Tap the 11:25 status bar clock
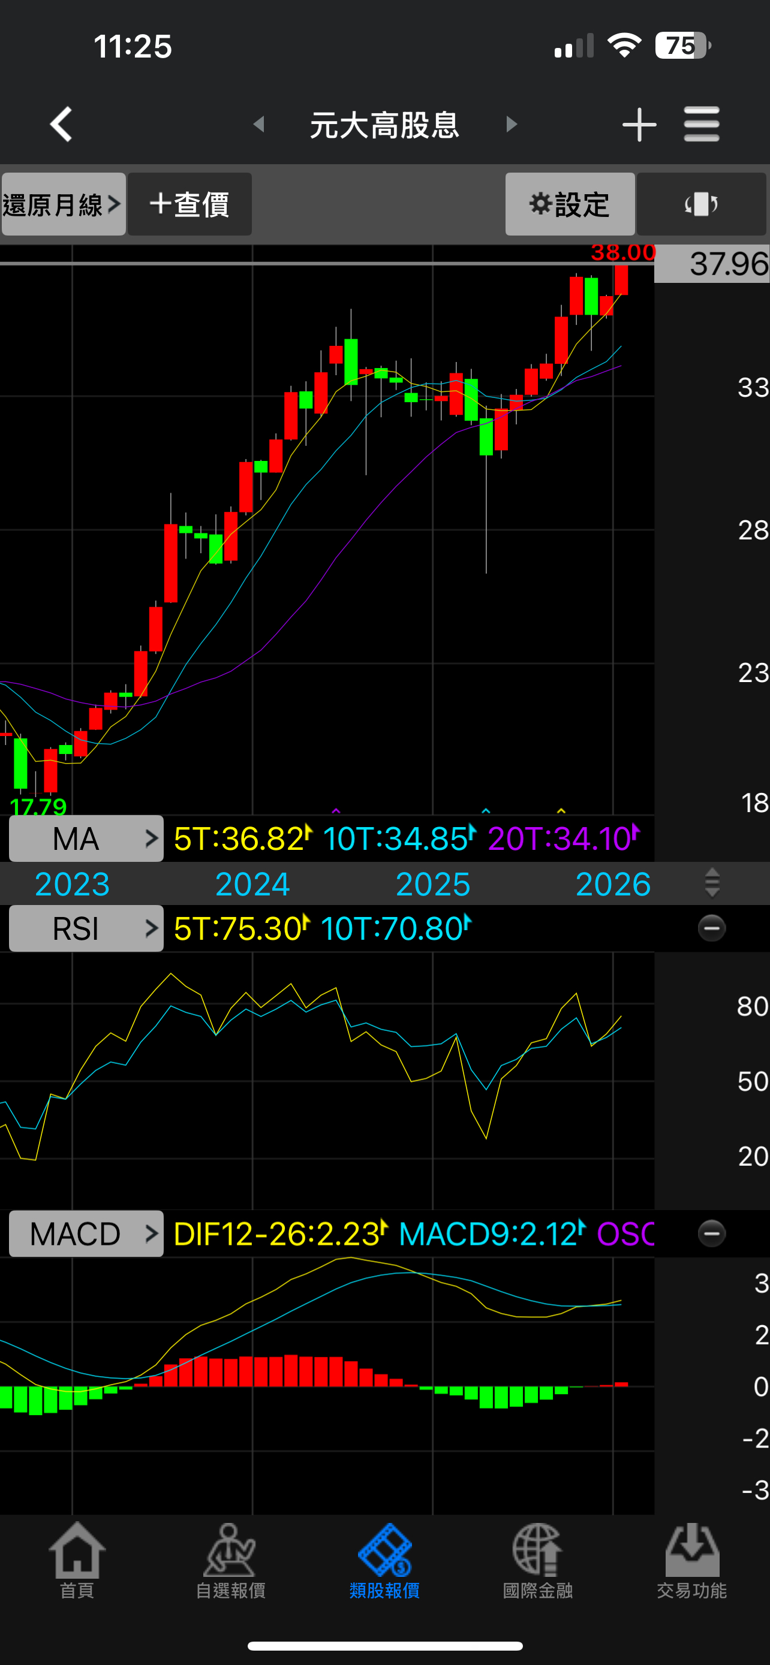The width and height of the screenshot is (770, 1665). [x=133, y=47]
